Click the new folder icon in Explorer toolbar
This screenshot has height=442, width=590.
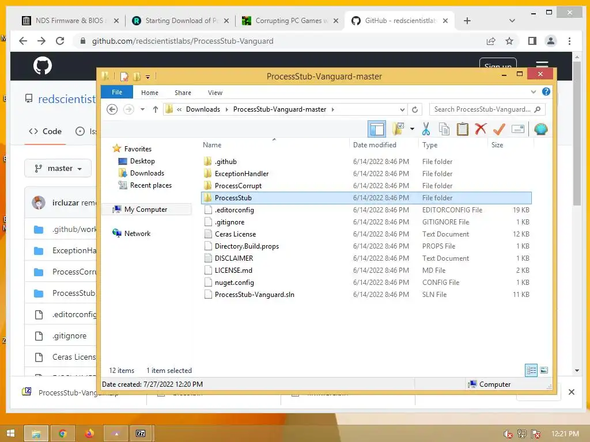[398, 129]
